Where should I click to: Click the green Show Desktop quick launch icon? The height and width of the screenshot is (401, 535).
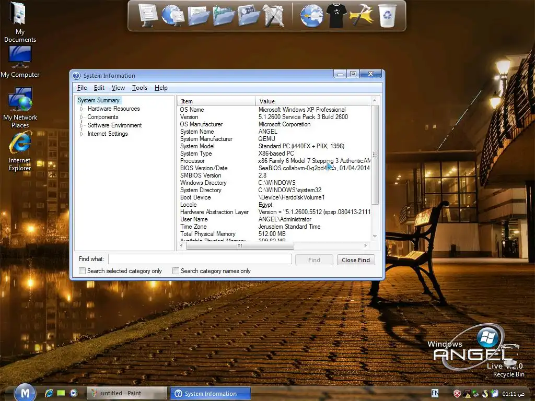point(61,393)
